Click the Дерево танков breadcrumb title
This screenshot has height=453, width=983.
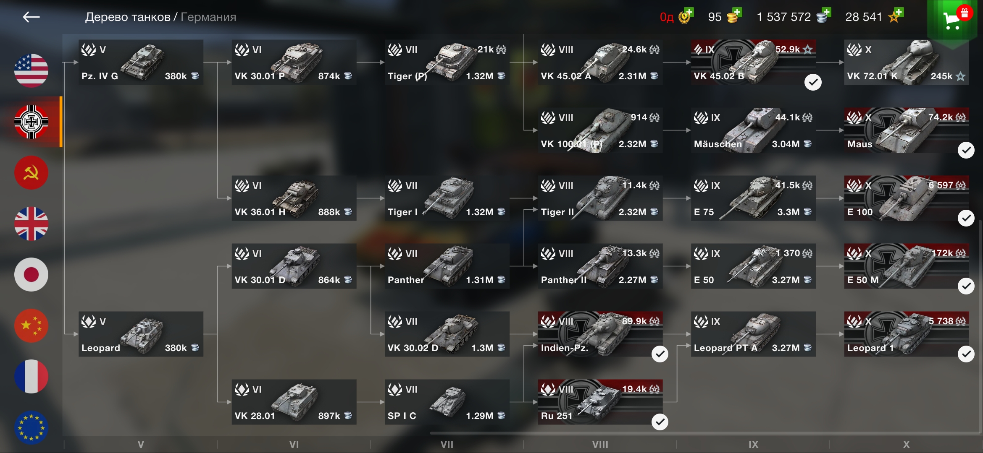128,17
